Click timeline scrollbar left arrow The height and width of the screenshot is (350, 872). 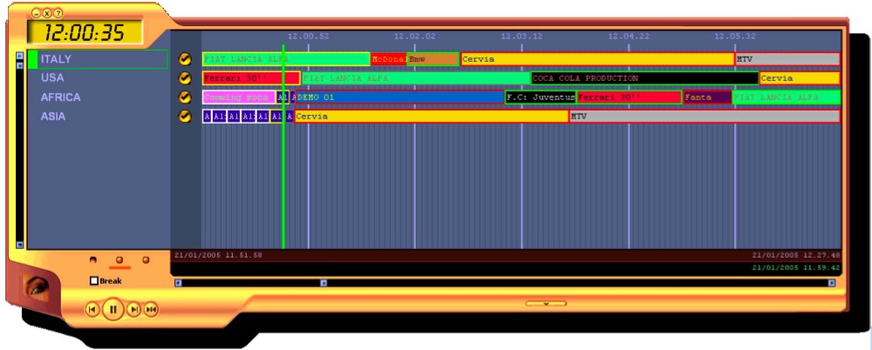point(178,283)
